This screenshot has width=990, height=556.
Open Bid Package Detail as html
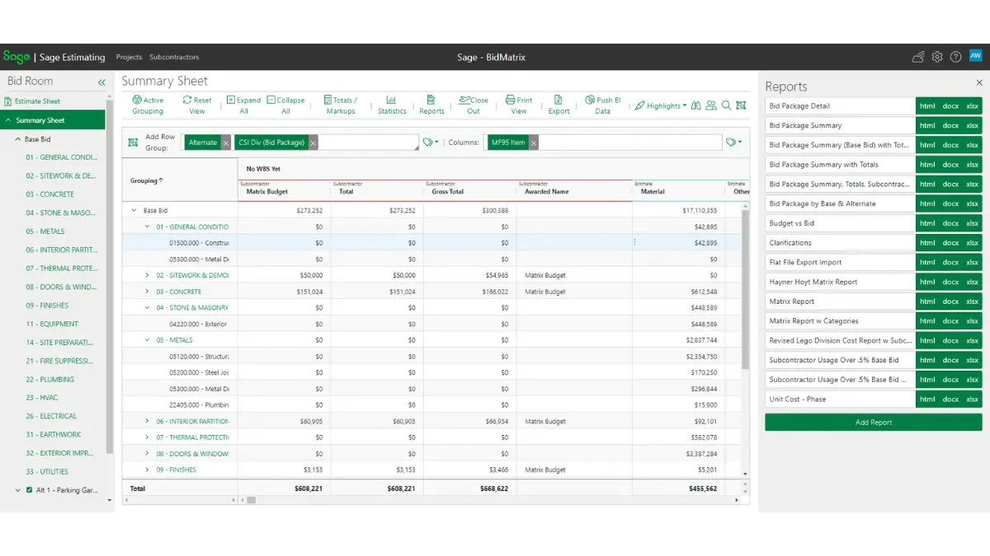[x=927, y=105]
